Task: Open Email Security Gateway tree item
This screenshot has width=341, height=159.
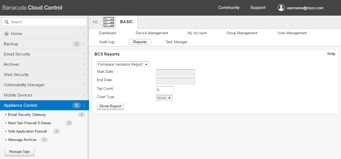Action: [x=27, y=115]
